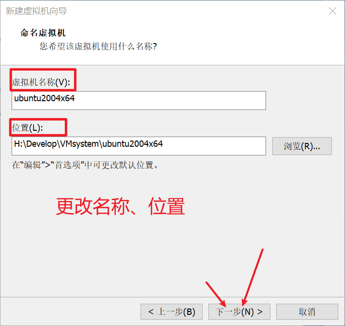Viewport: 345px width, 326px height.
Task: Click the location path field H:\Develop\VMsystem
Action: tap(139, 146)
